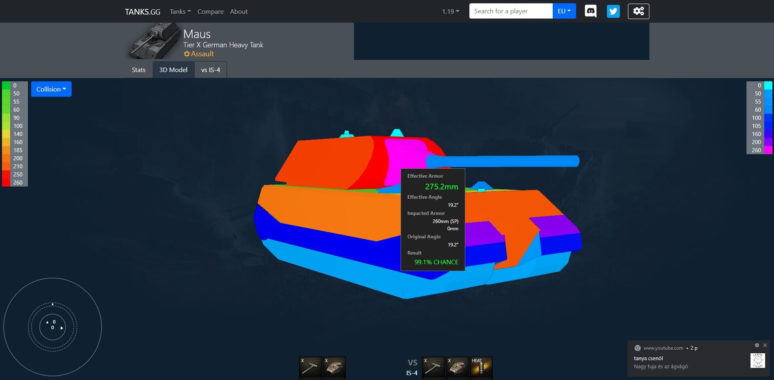Focus the Search for a player field
This screenshot has height=380, width=774.
[511, 11]
